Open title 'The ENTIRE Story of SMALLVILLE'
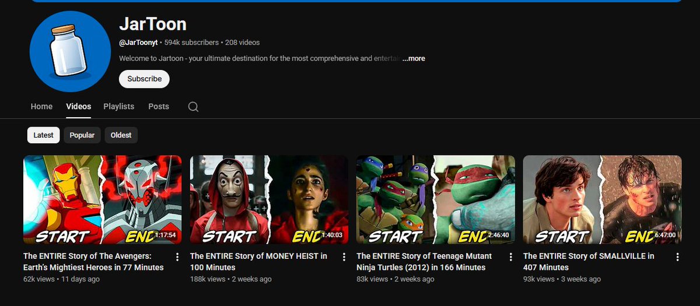Image resolution: width=700 pixels, height=306 pixels. coord(589,262)
